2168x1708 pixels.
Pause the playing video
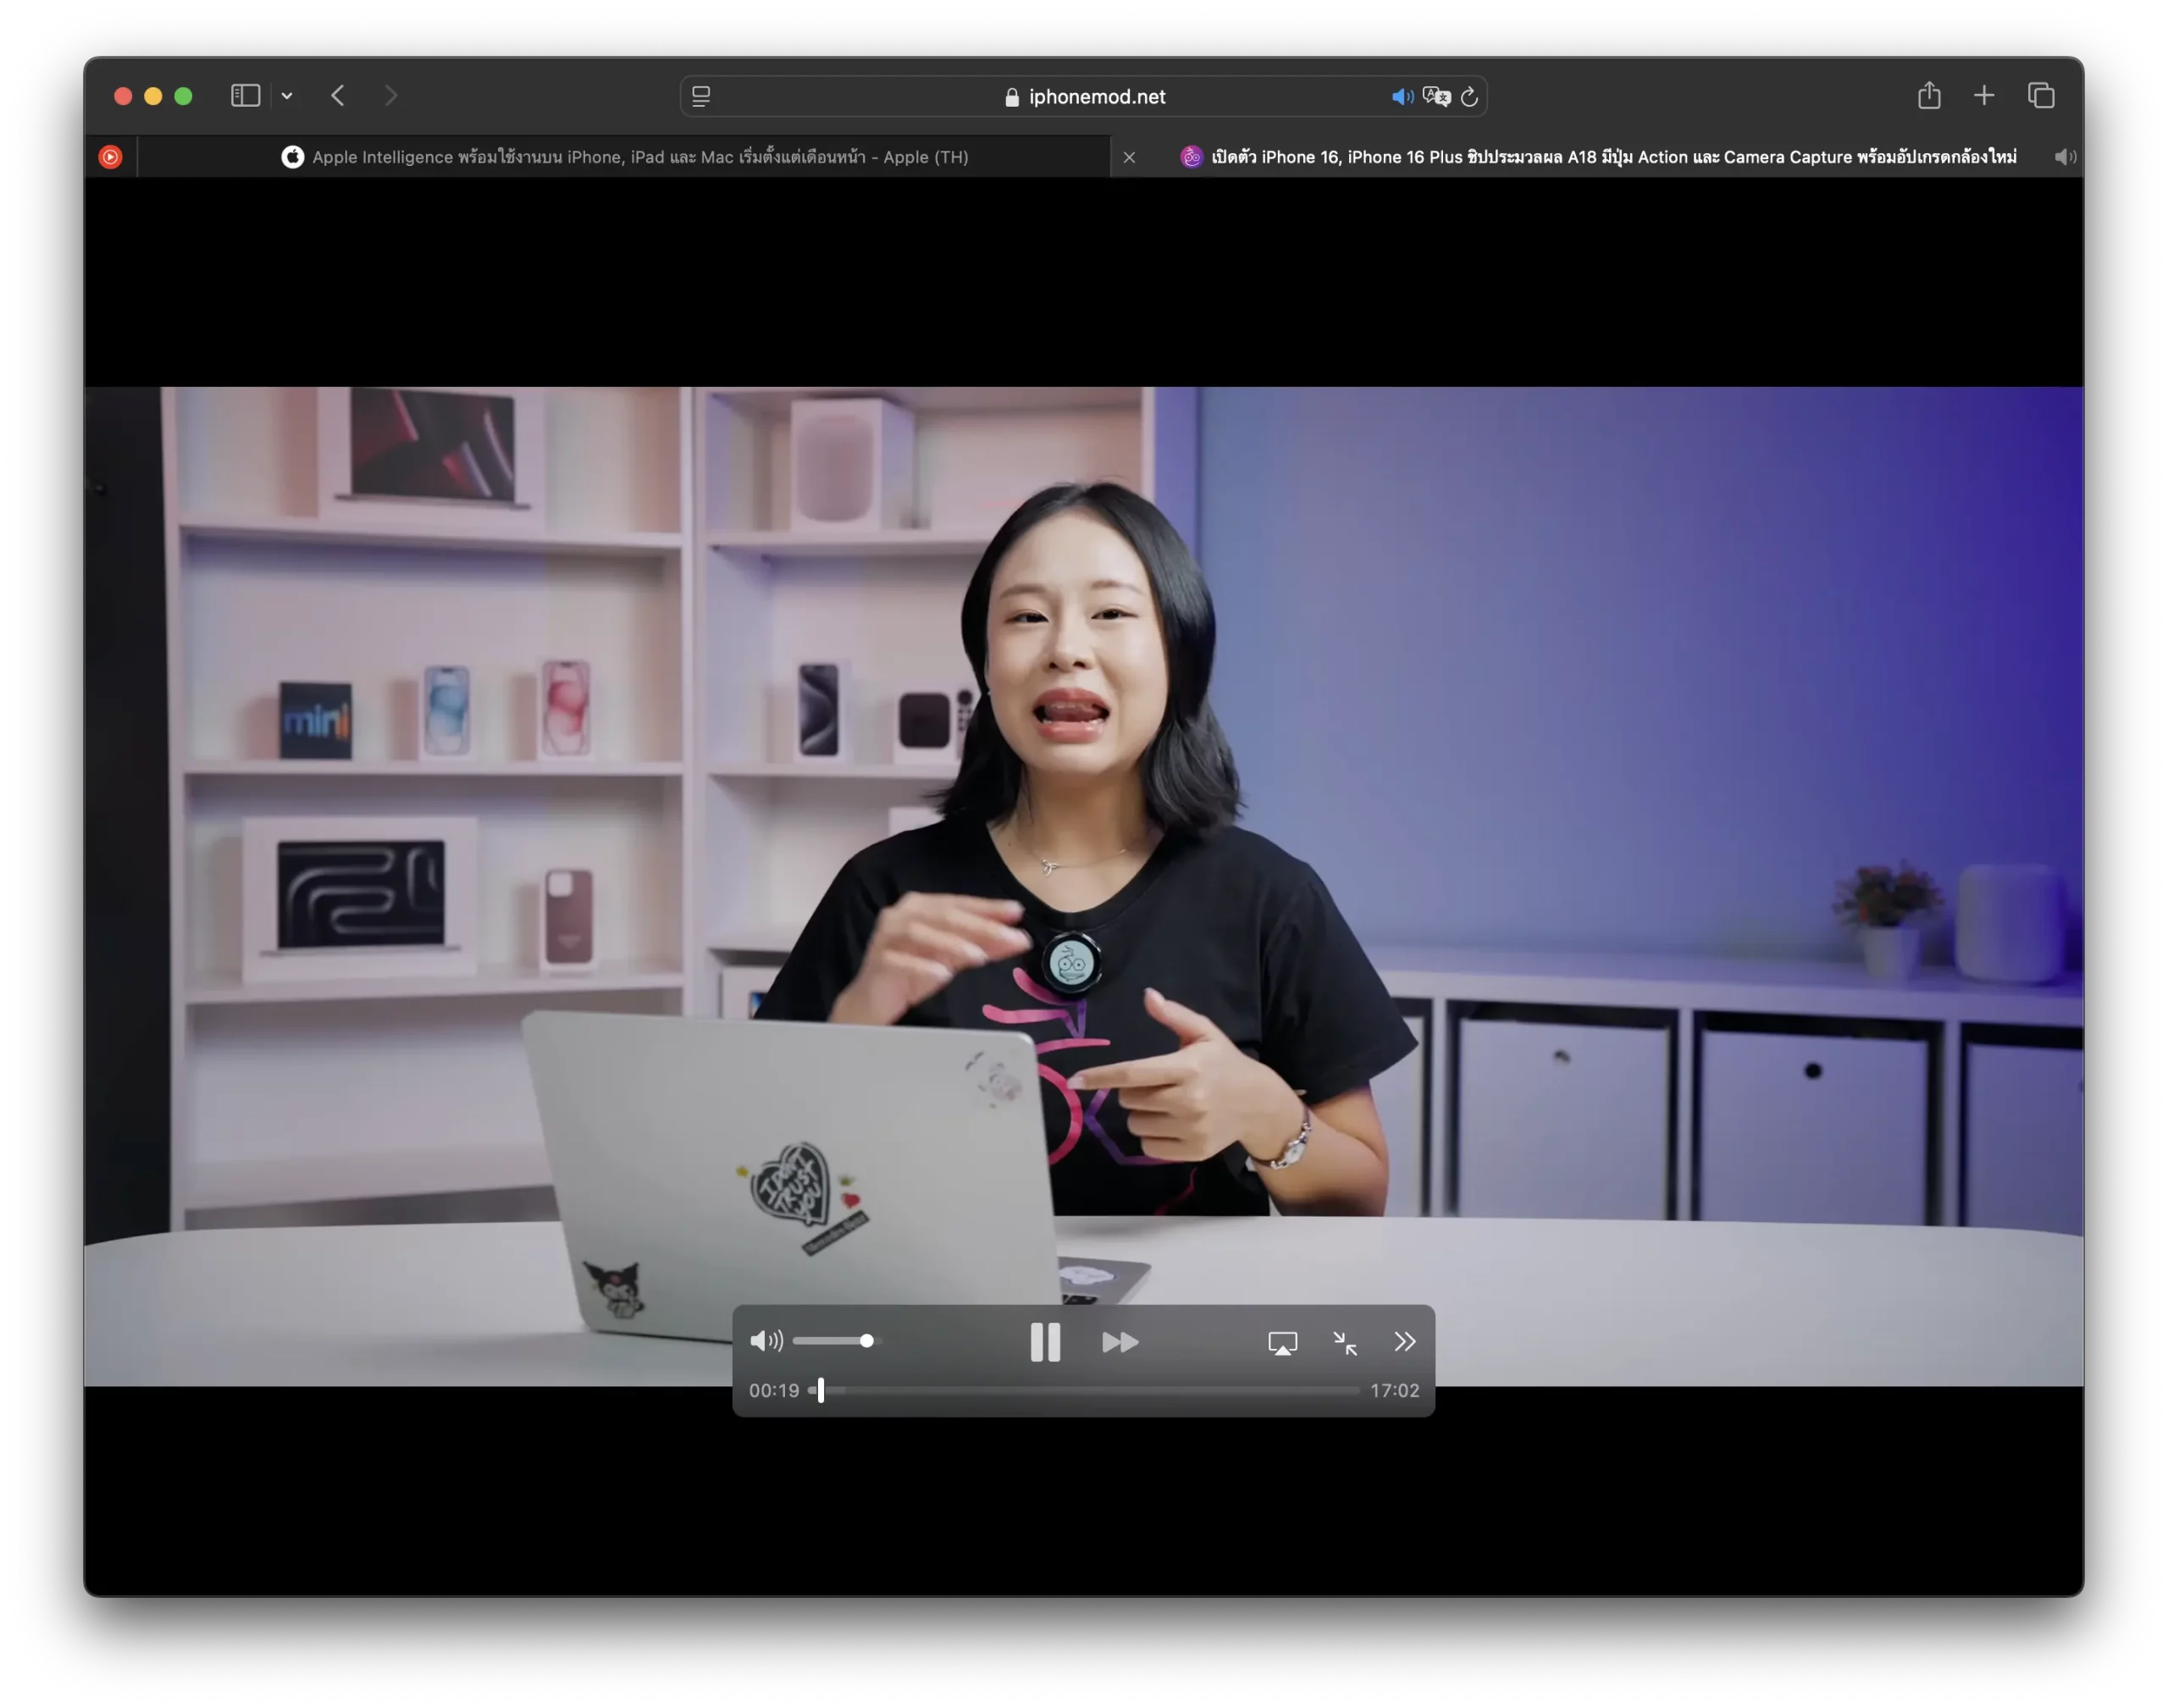click(1045, 1342)
